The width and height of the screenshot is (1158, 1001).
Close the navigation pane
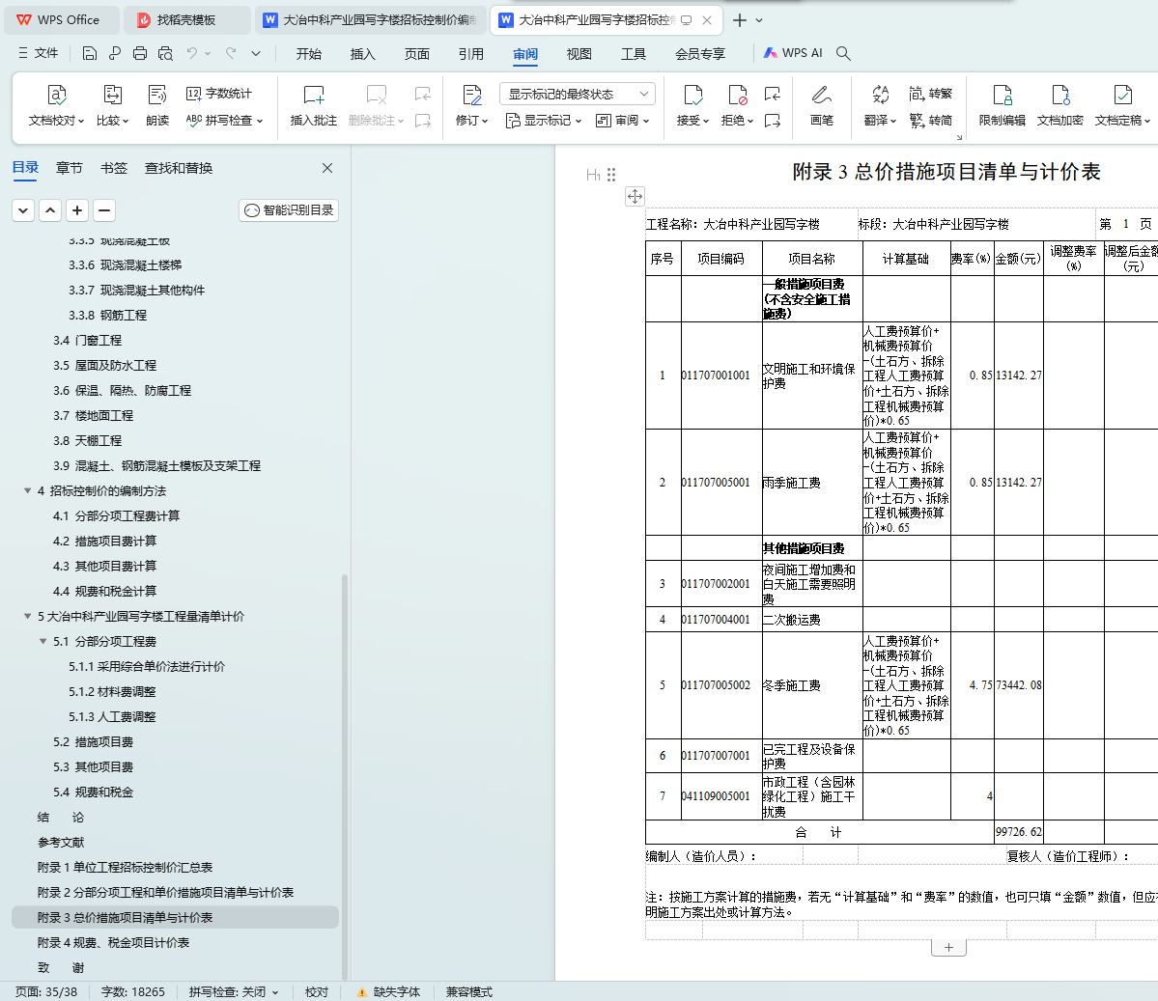[x=327, y=168]
